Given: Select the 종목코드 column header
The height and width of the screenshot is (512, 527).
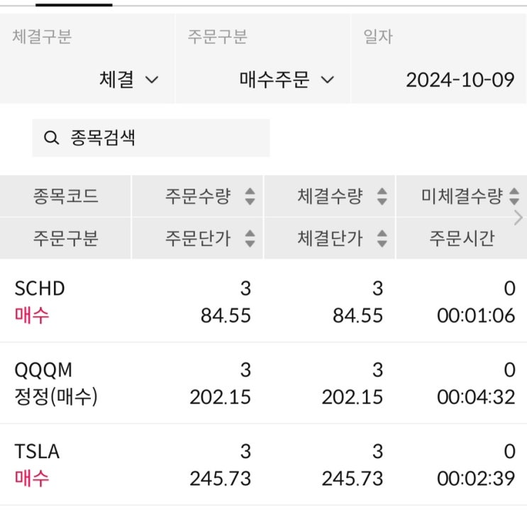Looking at the screenshot, I should click(x=65, y=196).
